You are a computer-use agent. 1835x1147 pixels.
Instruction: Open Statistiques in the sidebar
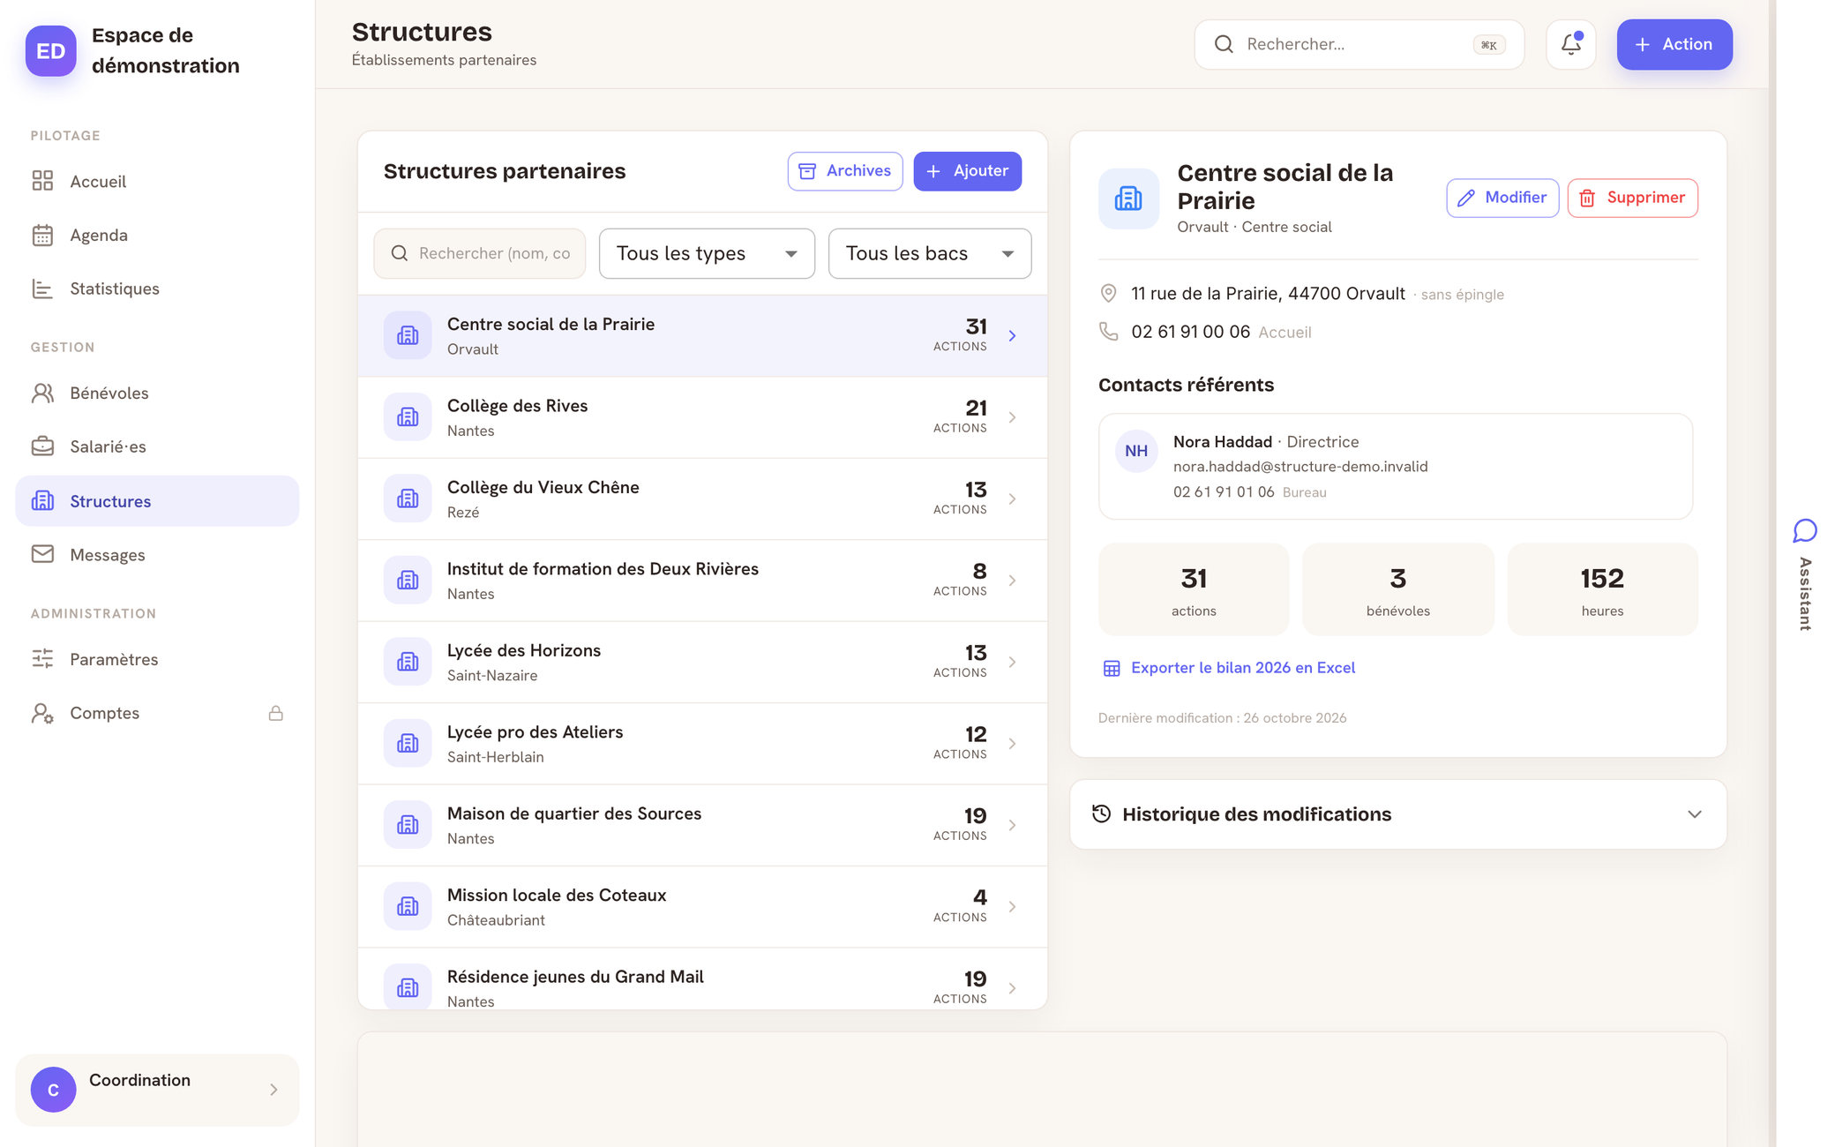(x=157, y=289)
